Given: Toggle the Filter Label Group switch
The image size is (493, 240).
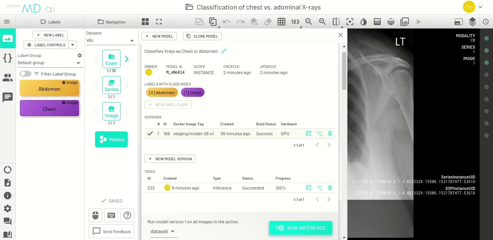Looking at the screenshot, I should [25, 74].
